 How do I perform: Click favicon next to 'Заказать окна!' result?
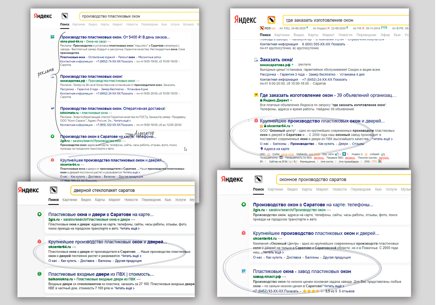(256, 60)
